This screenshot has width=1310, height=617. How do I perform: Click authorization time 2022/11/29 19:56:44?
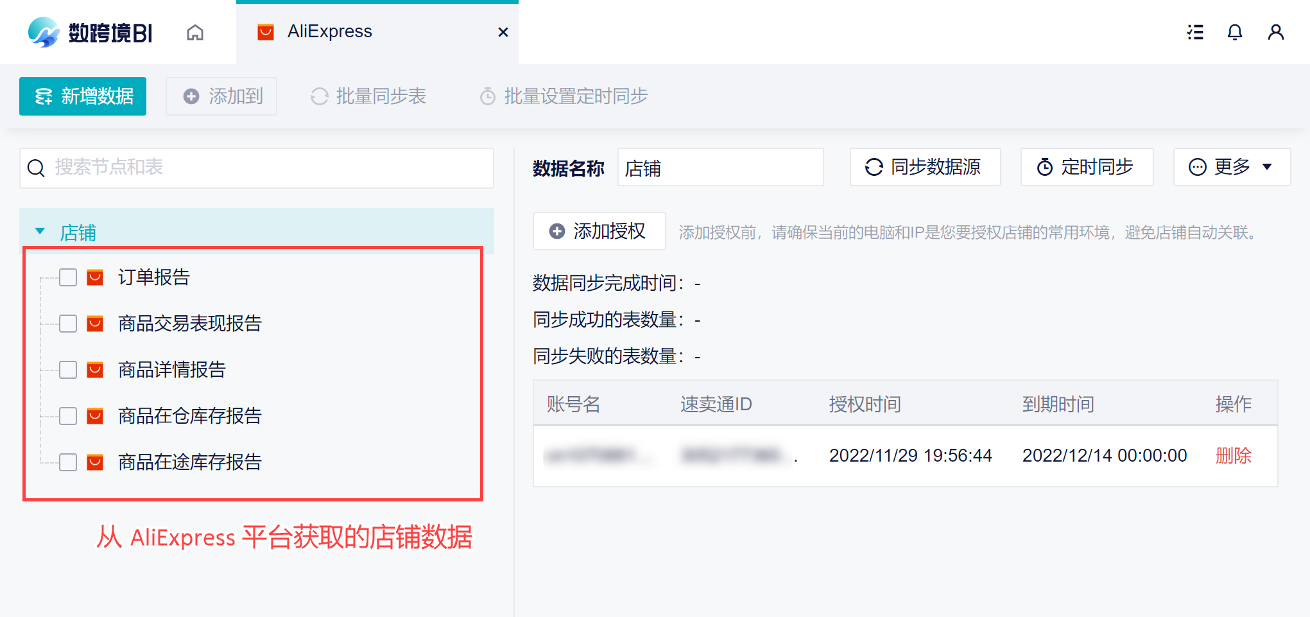[911, 456]
